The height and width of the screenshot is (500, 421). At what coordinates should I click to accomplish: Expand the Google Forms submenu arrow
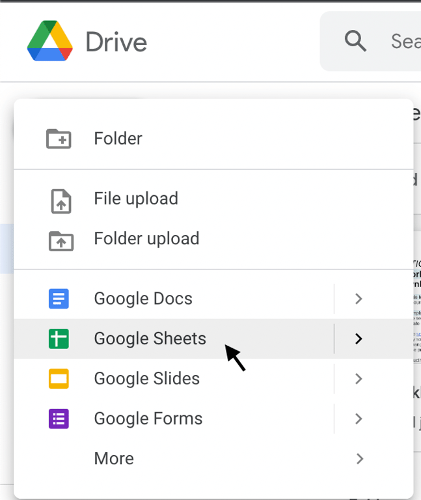click(x=359, y=419)
